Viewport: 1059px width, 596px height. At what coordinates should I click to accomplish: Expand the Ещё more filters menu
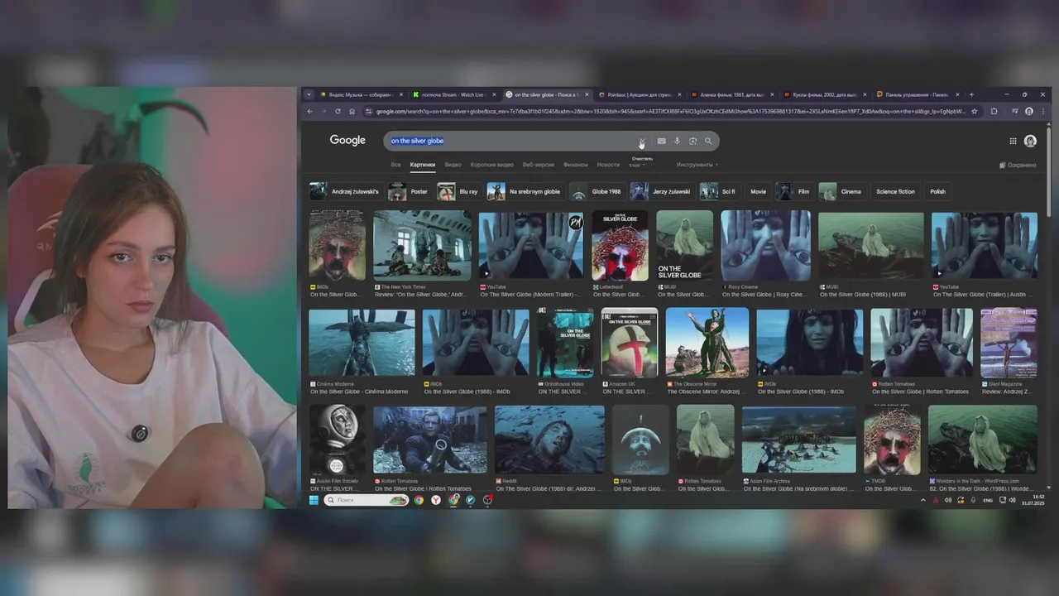(637, 165)
